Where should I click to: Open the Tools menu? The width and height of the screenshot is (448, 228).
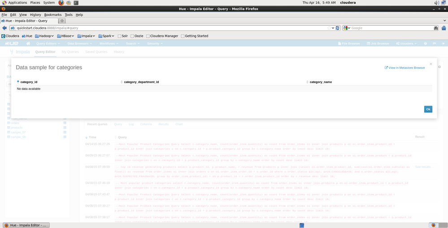coord(69,15)
